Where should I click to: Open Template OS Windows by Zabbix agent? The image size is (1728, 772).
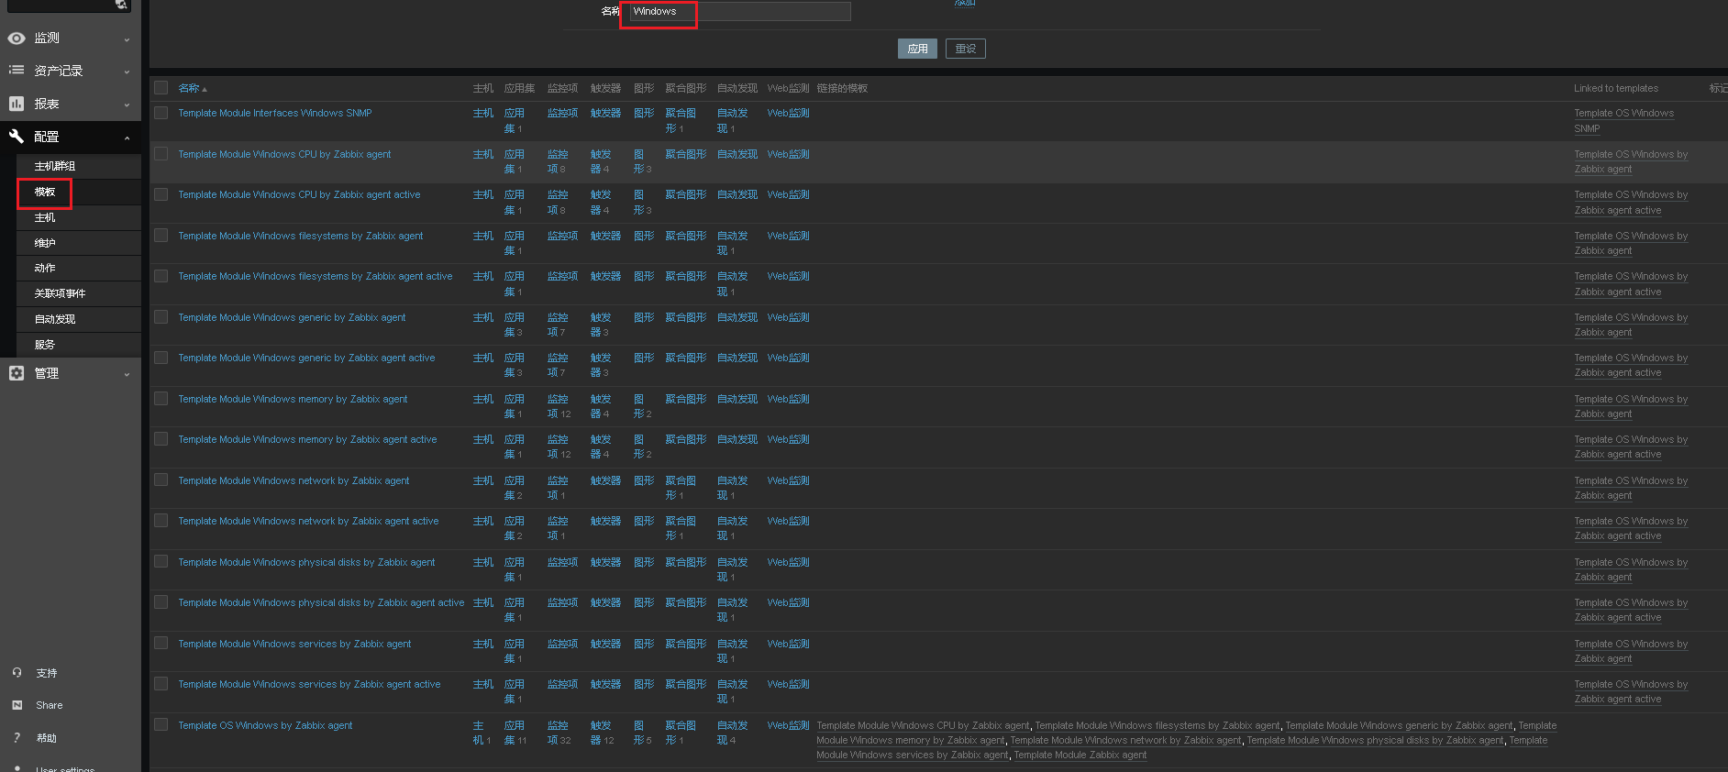(x=265, y=725)
